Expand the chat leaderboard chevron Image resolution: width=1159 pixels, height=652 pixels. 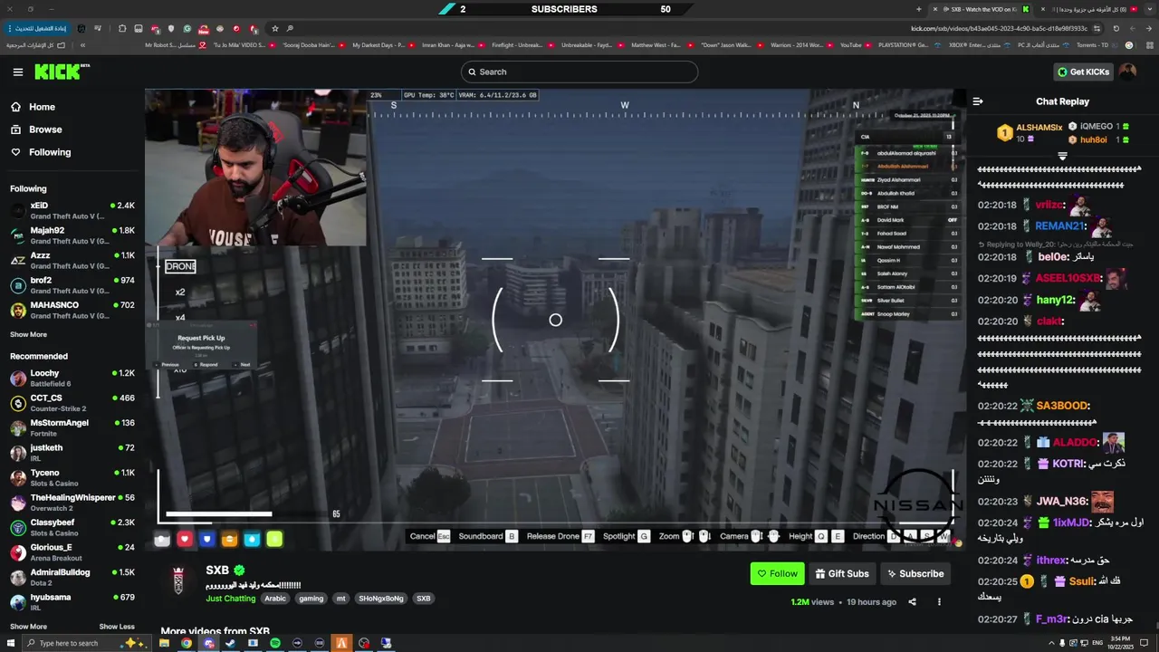click(1063, 156)
